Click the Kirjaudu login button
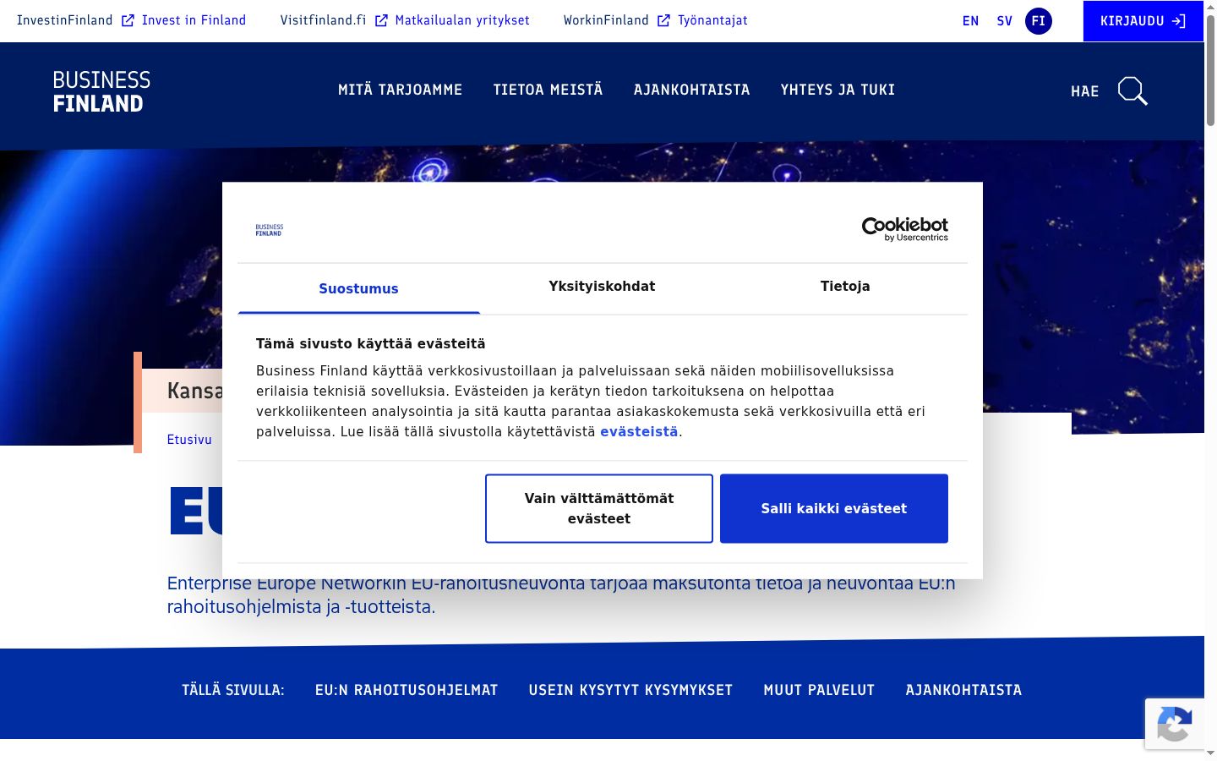 pyautogui.click(x=1143, y=21)
